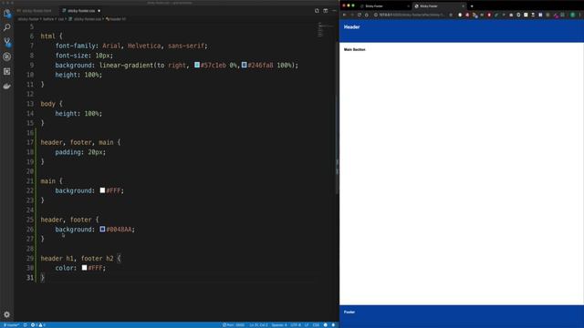The image size is (584, 328).
Task: Open the before folder breadcrumb
Action: [48, 19]
